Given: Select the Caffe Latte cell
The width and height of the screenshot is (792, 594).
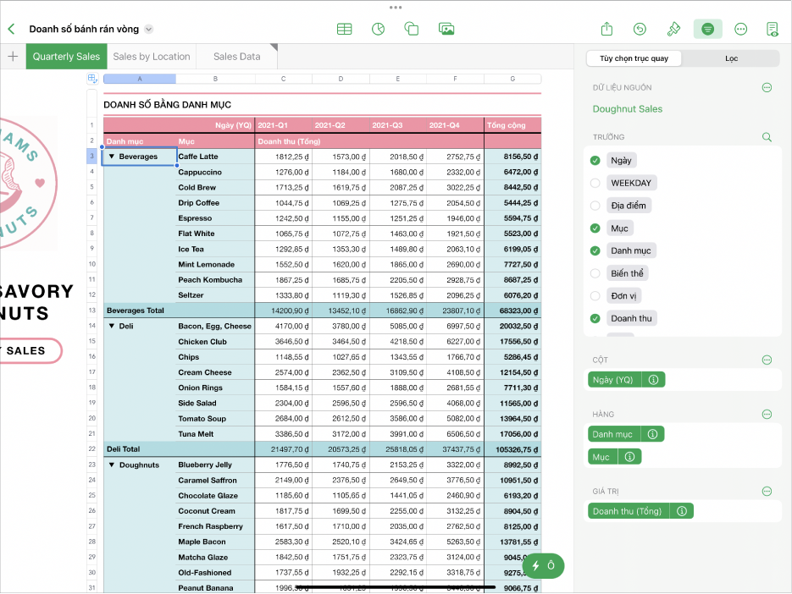Looking at the screenshot, I should 214,157.
